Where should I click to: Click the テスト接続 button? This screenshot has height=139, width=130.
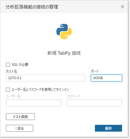(20, 117)
